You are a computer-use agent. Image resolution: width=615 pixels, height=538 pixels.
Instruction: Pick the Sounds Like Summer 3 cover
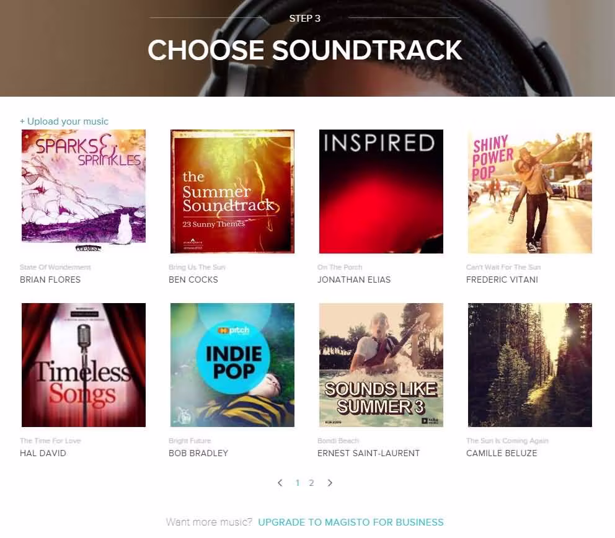click(381, 364)
